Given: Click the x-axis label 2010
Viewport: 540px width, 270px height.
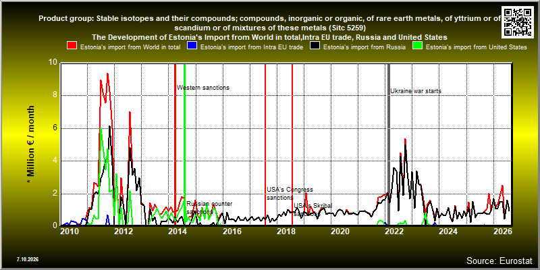Looking at the screenshot, I should click(x=70, y=232).
